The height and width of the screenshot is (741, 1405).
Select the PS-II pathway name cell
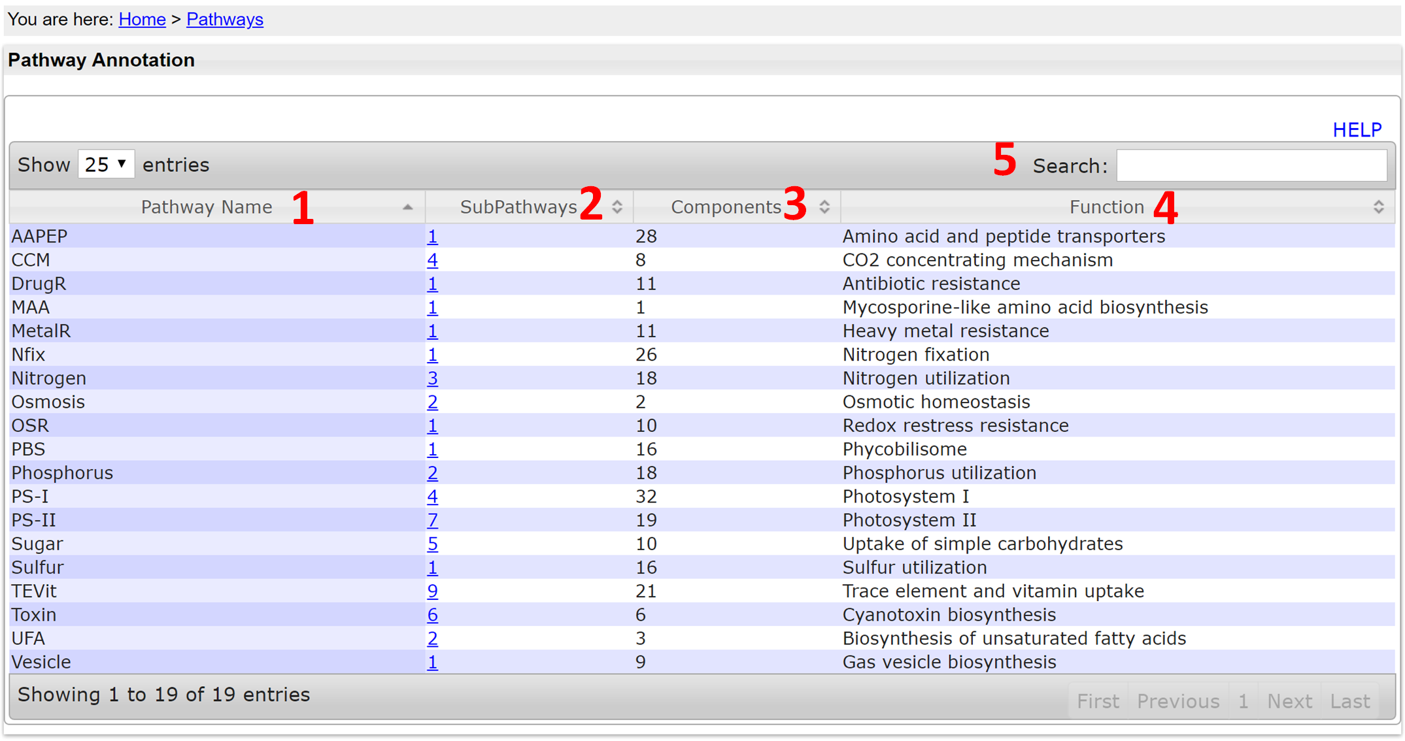(x=217, y=520)
